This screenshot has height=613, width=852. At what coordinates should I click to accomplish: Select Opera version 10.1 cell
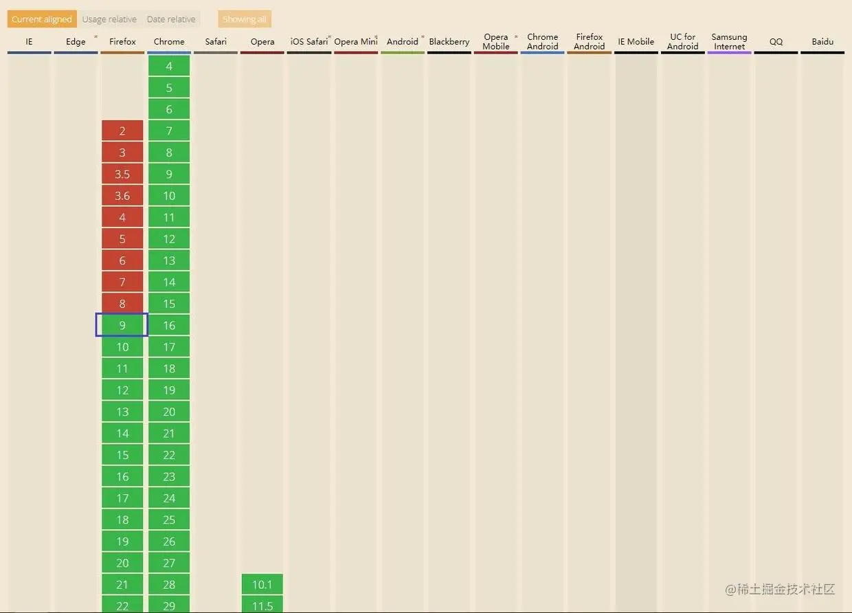tap(262, 584)
